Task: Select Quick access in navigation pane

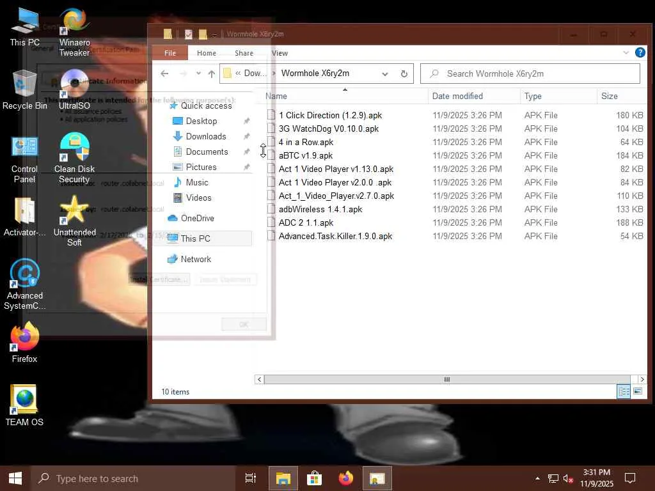Action: point(200,105)
